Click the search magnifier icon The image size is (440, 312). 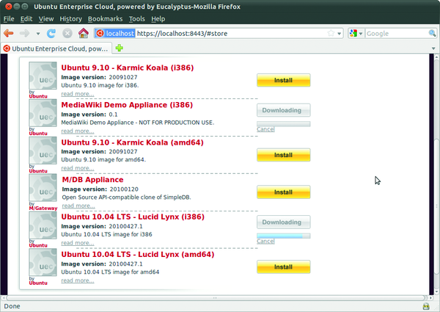pyautogui.click(x=432, y=34)
